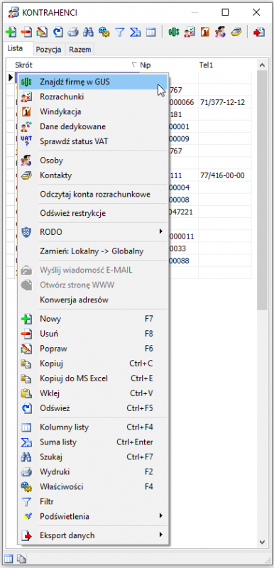Choose Wklej (Ctrl+V) menu entry
The image size is (274, 568).
tap(93, 393)
